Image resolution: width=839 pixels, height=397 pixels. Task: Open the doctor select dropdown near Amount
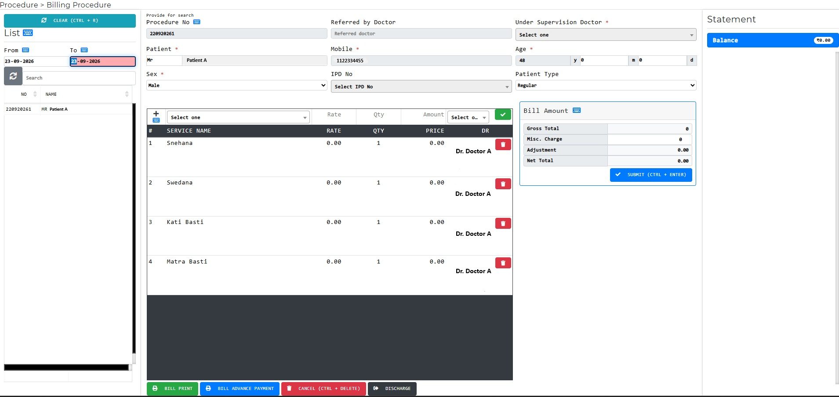[x=468, y=117]
